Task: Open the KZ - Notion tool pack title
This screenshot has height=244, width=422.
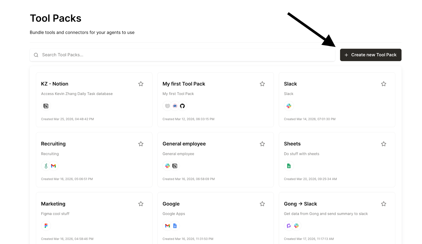Action: [55, 84]
